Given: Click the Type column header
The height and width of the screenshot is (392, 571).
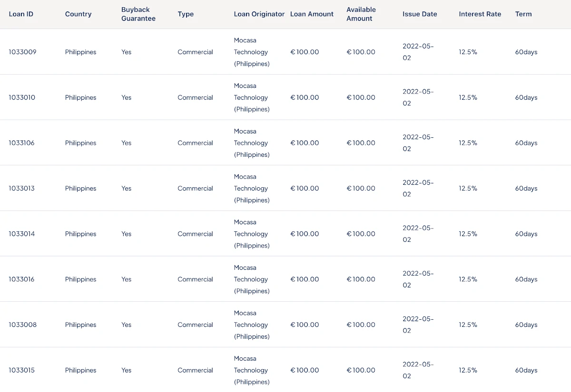Looking at the screenshot, I should (x=186, y=14).
